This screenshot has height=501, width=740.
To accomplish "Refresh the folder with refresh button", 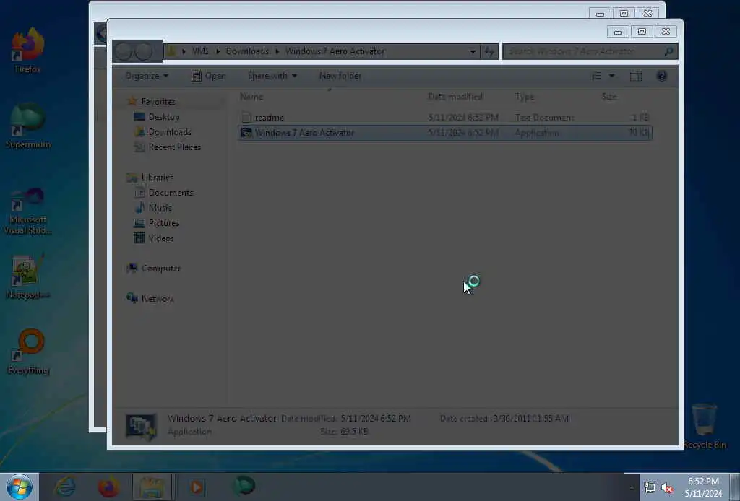I will click(489, 51).
